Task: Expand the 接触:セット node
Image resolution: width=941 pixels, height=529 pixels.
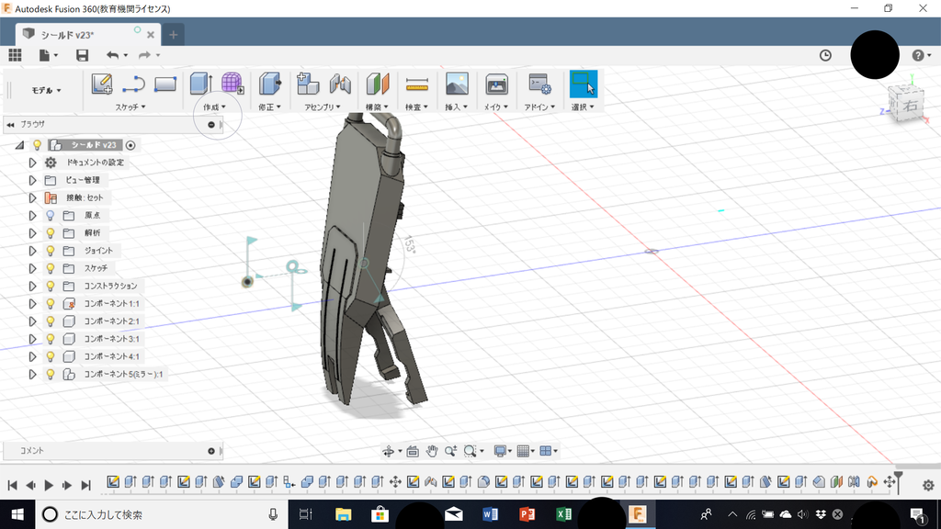Action: (32, 198)
